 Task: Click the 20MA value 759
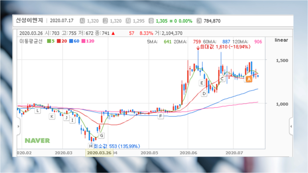[x=197, y=42]
